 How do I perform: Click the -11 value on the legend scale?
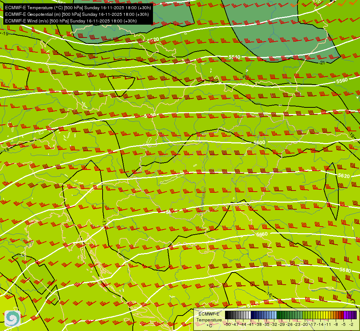pos(328,324)
